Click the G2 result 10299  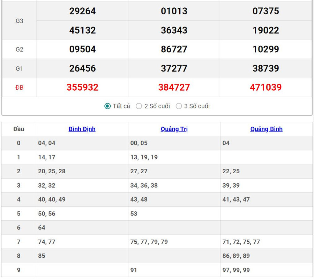[266, 49]
